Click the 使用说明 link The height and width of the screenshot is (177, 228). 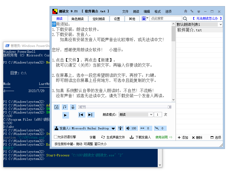[x=164, y=137]
